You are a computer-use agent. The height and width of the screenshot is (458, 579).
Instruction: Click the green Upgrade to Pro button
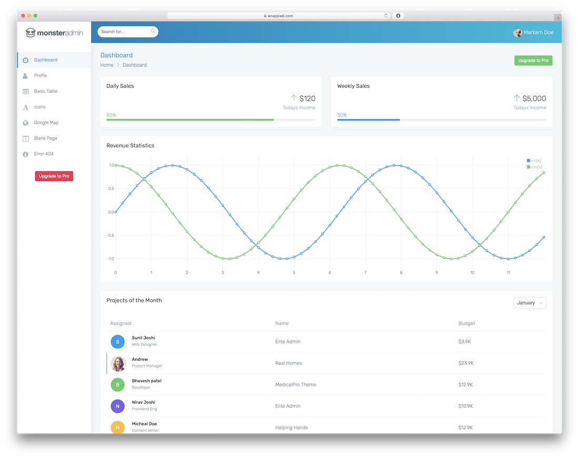coord(533,60)
